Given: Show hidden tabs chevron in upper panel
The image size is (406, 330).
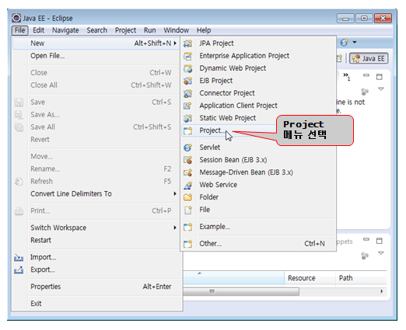Looking at the screenshot, I should pos(347,76).
